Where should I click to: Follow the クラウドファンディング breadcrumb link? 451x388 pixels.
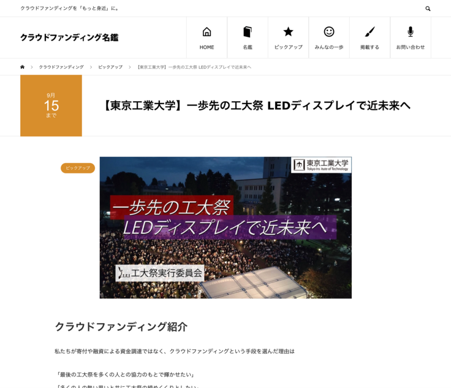pos(61,67)
